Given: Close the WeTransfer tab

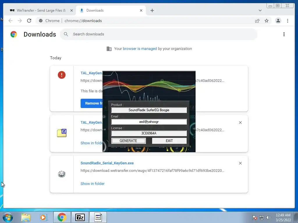Looking at the screenshot, I should (72, 10).
